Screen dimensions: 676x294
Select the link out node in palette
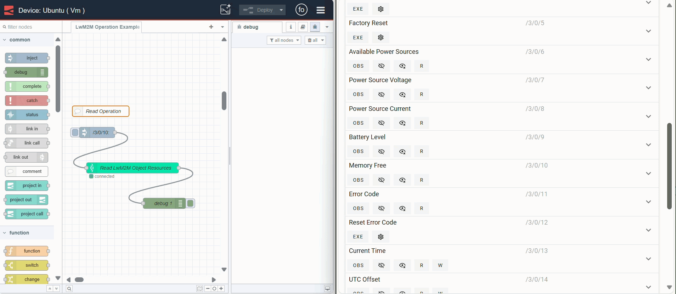click(27, 157)
